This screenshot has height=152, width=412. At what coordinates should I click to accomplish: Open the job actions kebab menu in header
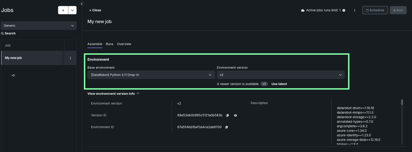click(355, 10)
